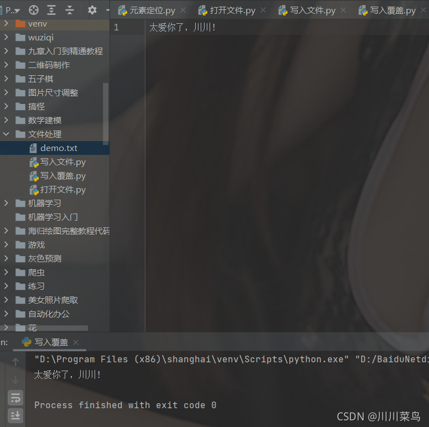Viewport: 429px width, 427px height.
Task: Close the 写入覆盖 run tab
Action: tap(76, 342)
